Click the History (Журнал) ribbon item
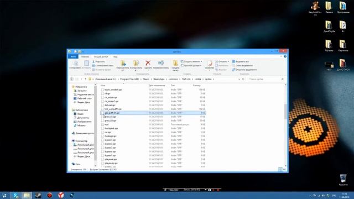Viewport: 354px width, 199px height. click(x=221, y=70)
